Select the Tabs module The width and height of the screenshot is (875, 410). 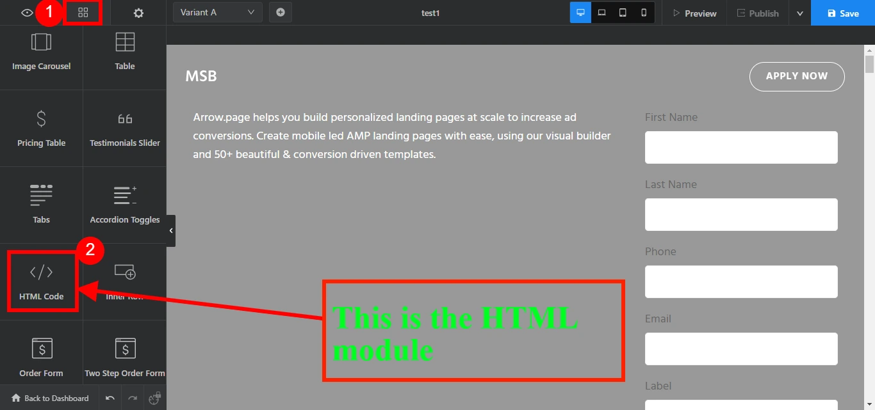[x=42, y=205]
